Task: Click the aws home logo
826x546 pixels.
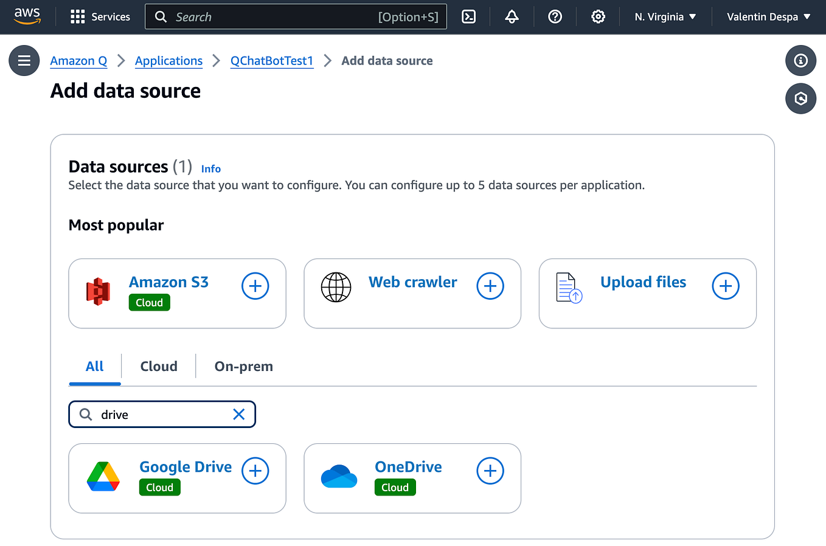Action: (26, 16)
